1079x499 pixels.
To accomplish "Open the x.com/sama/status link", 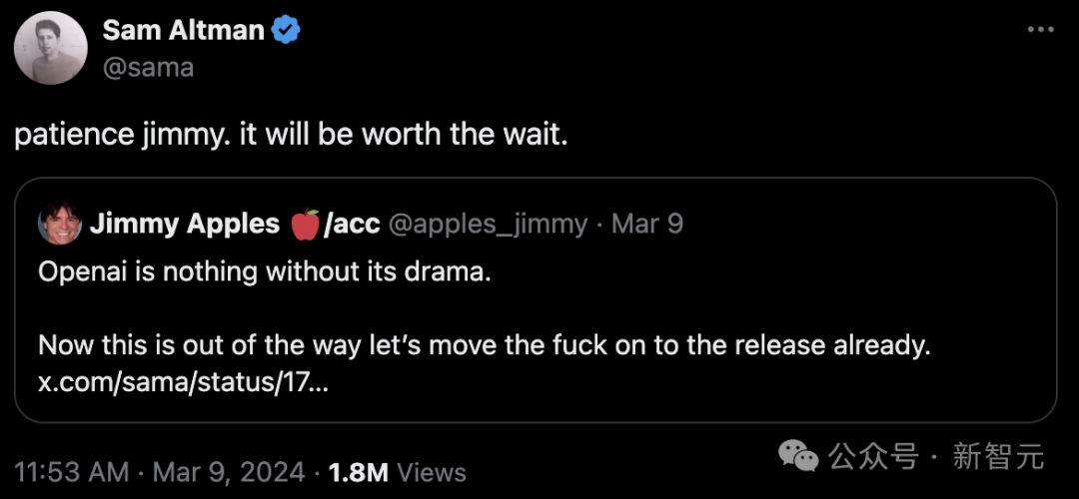I will [183, 383].
